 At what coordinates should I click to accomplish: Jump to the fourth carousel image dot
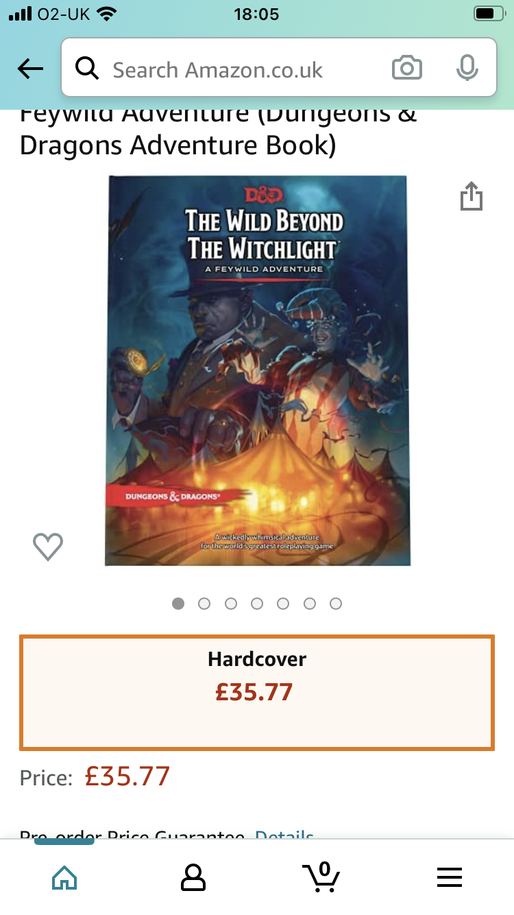click(x=257, y=604)
